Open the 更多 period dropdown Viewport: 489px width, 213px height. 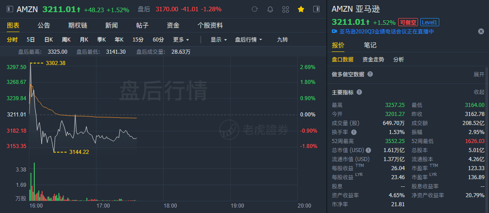coord(181,40)
